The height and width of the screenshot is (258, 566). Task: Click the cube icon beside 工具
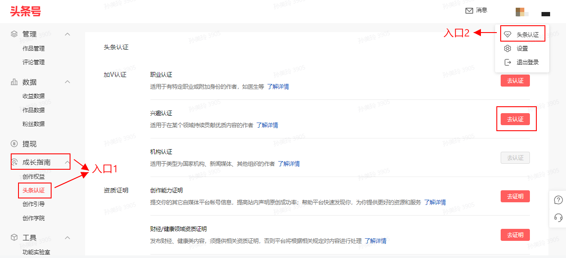tap(14, 237)
